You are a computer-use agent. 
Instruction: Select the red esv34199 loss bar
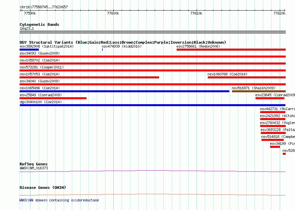[275, 147]
